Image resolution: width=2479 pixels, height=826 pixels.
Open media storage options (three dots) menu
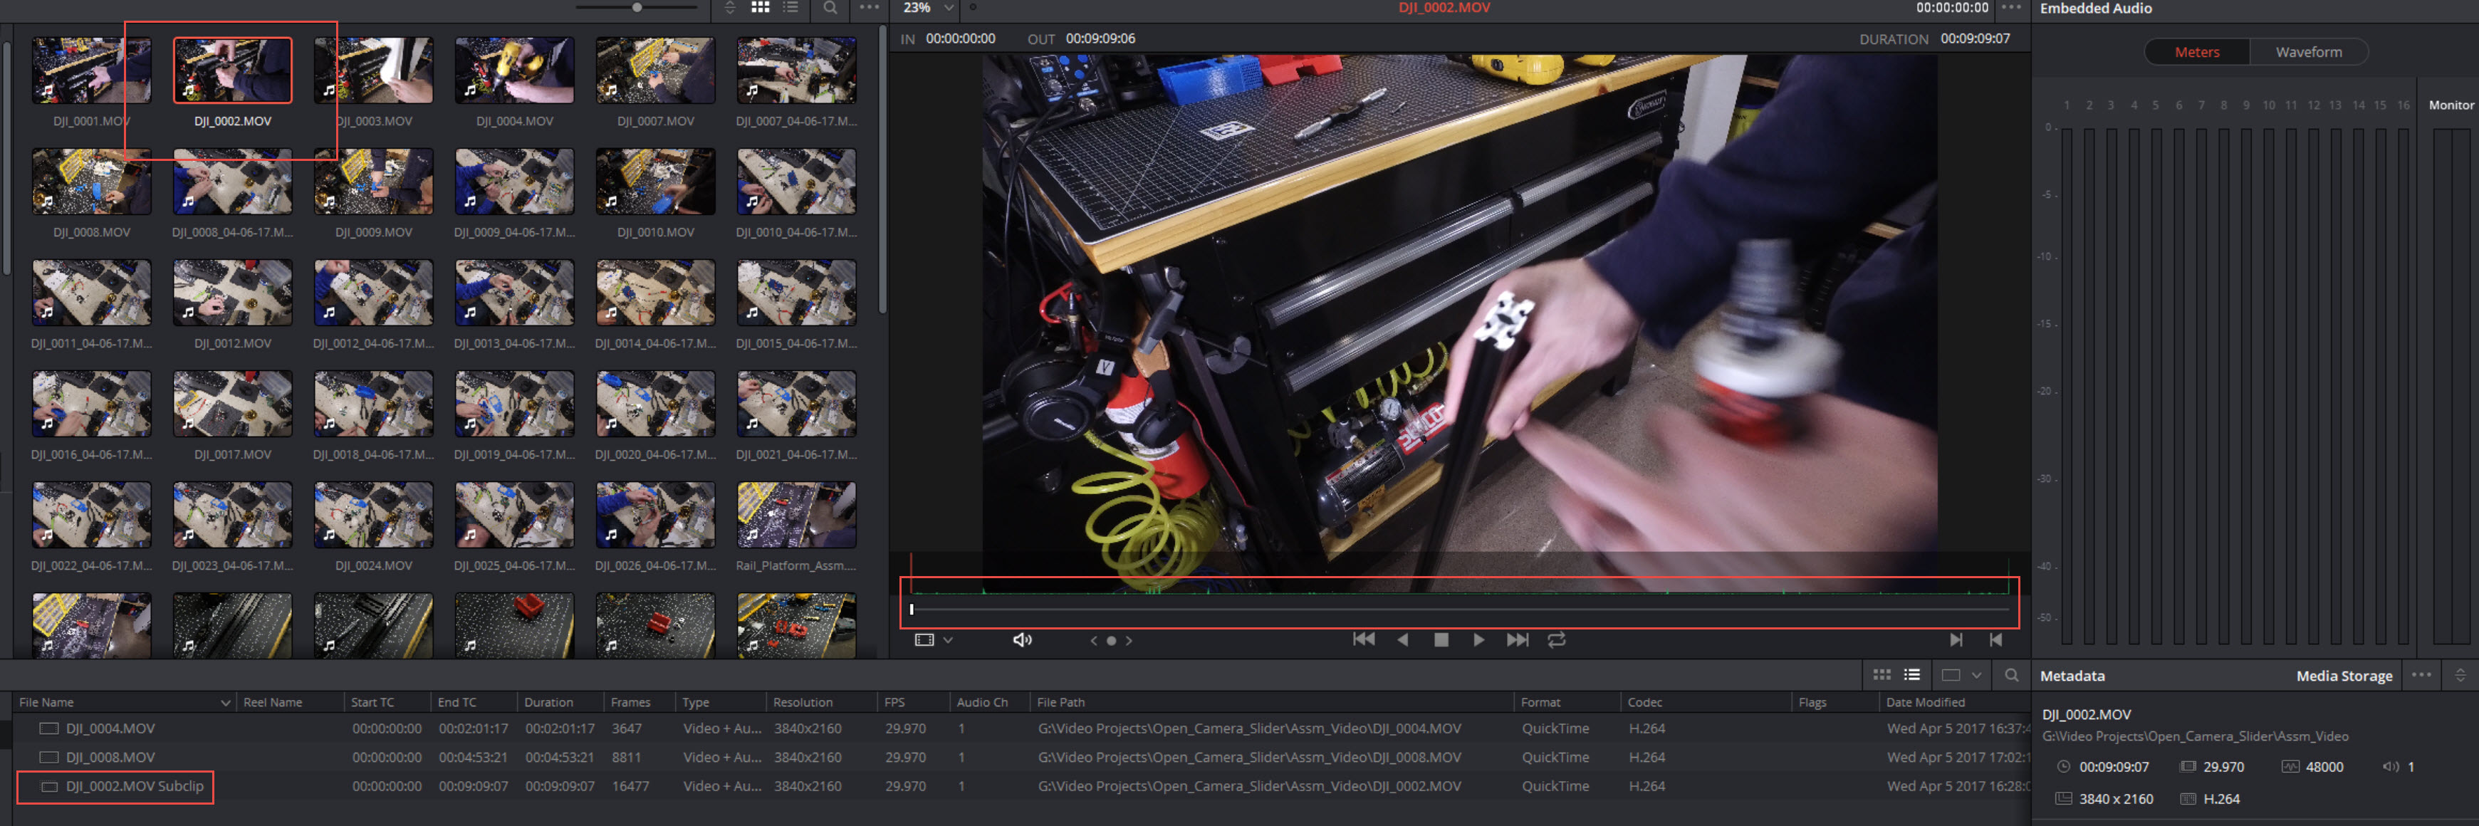869,8
